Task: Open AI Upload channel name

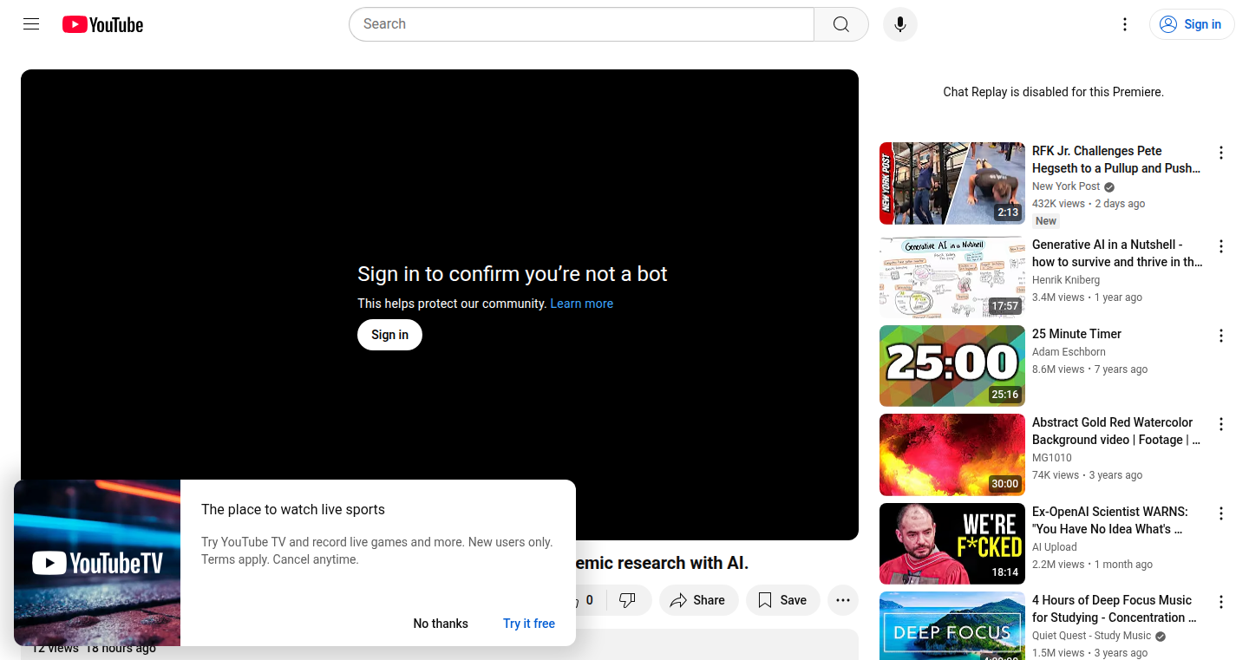Action: [1055, 547]
